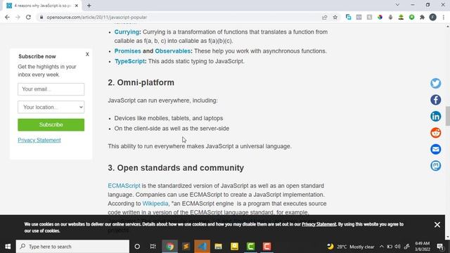The width and height of the screenshot is (450, 253).
Task: Open the green Camtasia taskbar icon
Action: click(250, 247)
